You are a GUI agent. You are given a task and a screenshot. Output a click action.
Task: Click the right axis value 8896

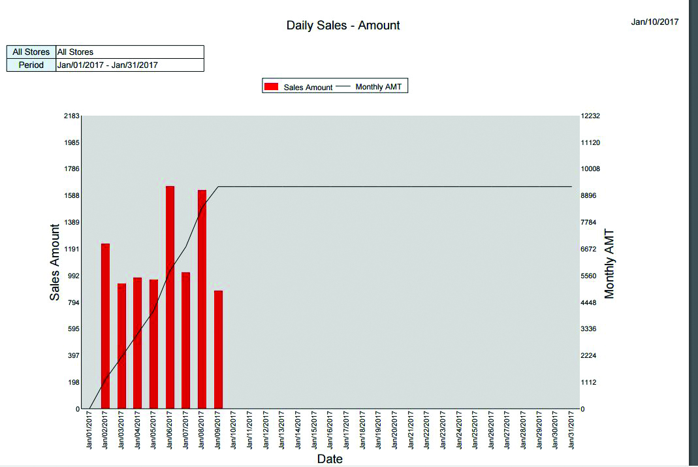click(x=588, y=195)
